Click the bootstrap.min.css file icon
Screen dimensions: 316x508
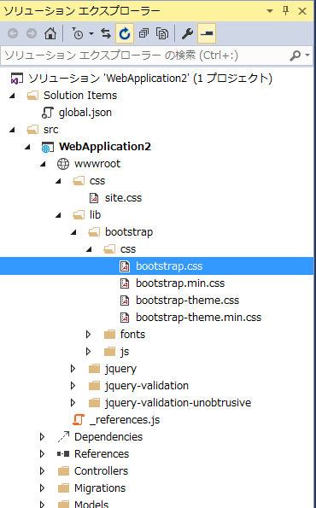click(x=125, y=283)
